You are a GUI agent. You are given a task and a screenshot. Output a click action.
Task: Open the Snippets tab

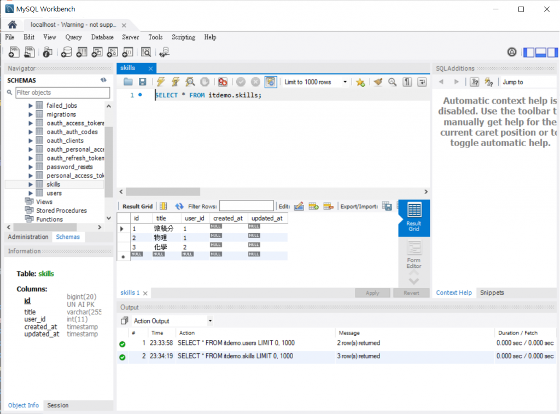[492, 293]
